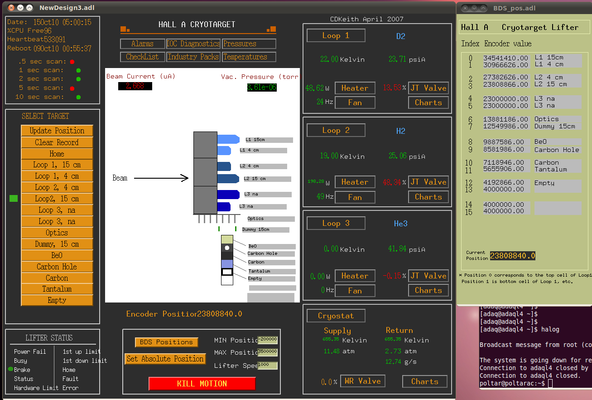Select the Tantalum target button

tap(57, 289)
